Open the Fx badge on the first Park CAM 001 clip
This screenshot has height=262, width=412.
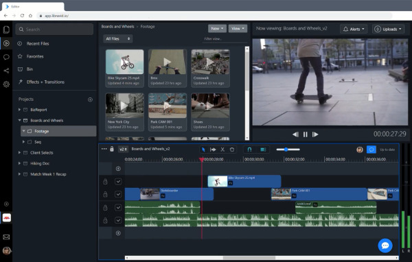point(294,195)
